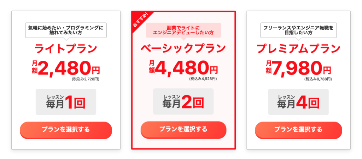Click the red-bordered recommended plan card

tap(183, 80)
